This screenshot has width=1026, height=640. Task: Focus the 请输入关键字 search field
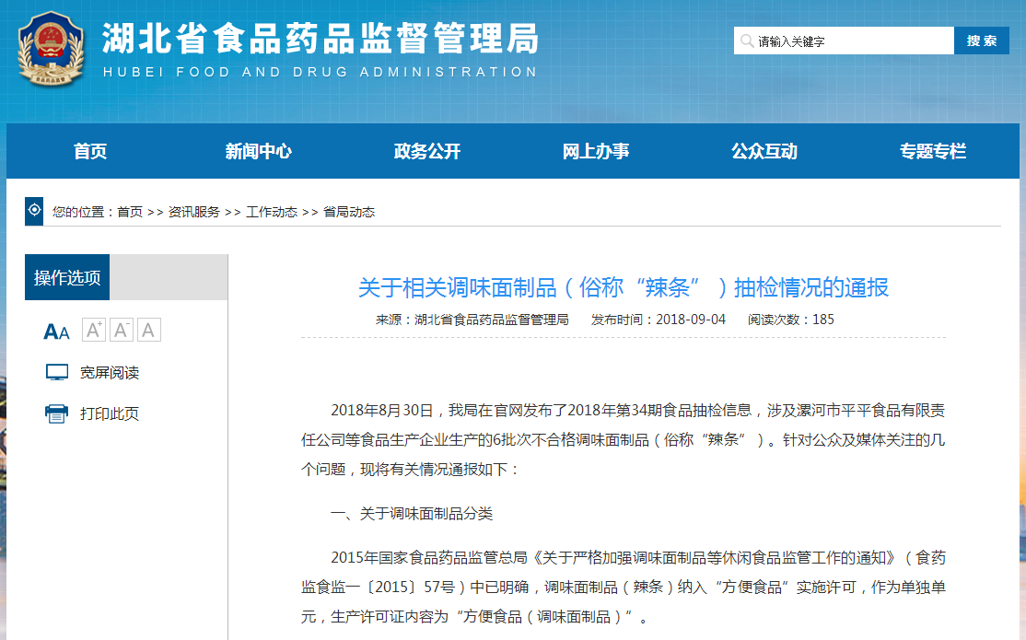844,41
